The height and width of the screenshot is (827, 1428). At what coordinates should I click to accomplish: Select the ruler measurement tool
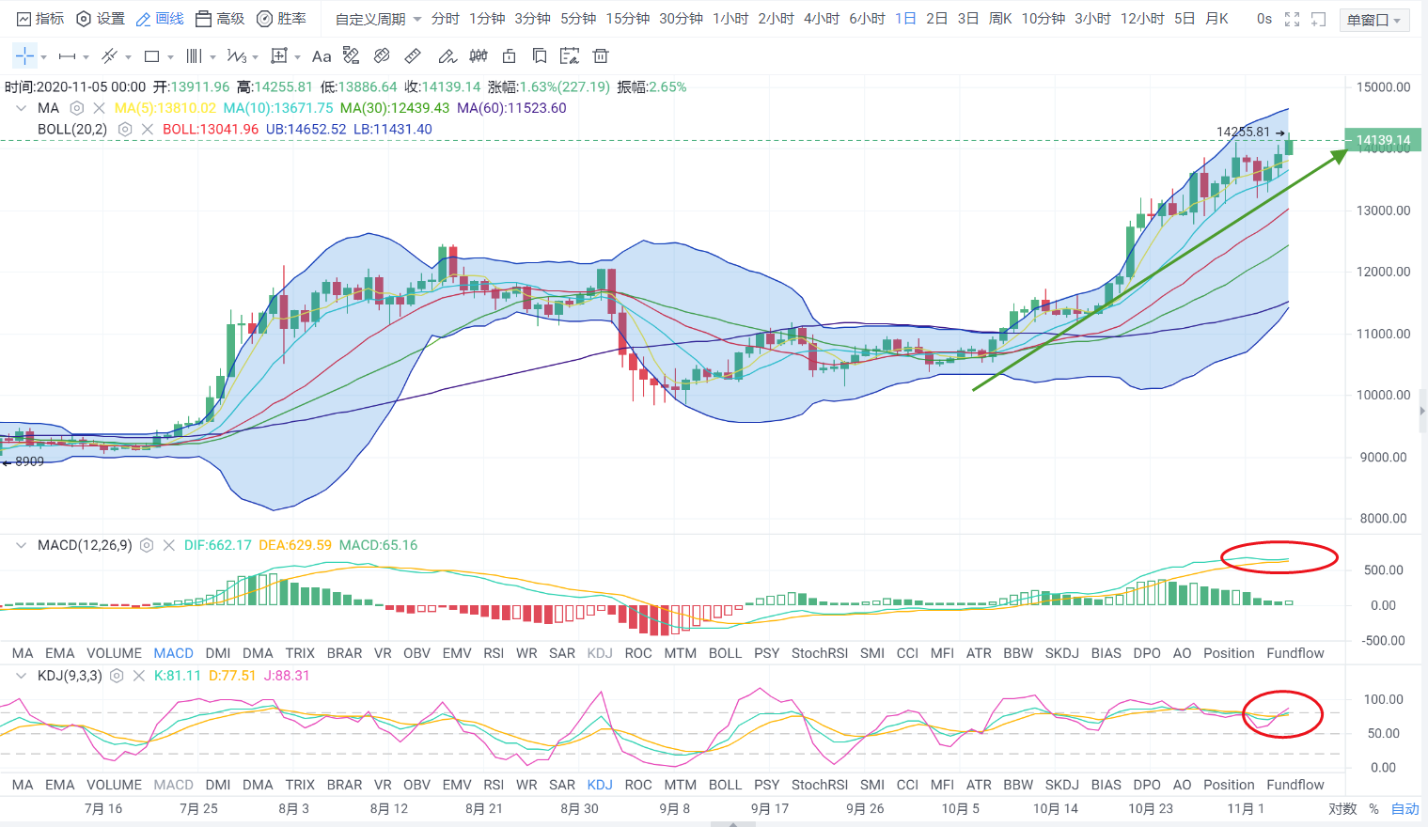413,56
